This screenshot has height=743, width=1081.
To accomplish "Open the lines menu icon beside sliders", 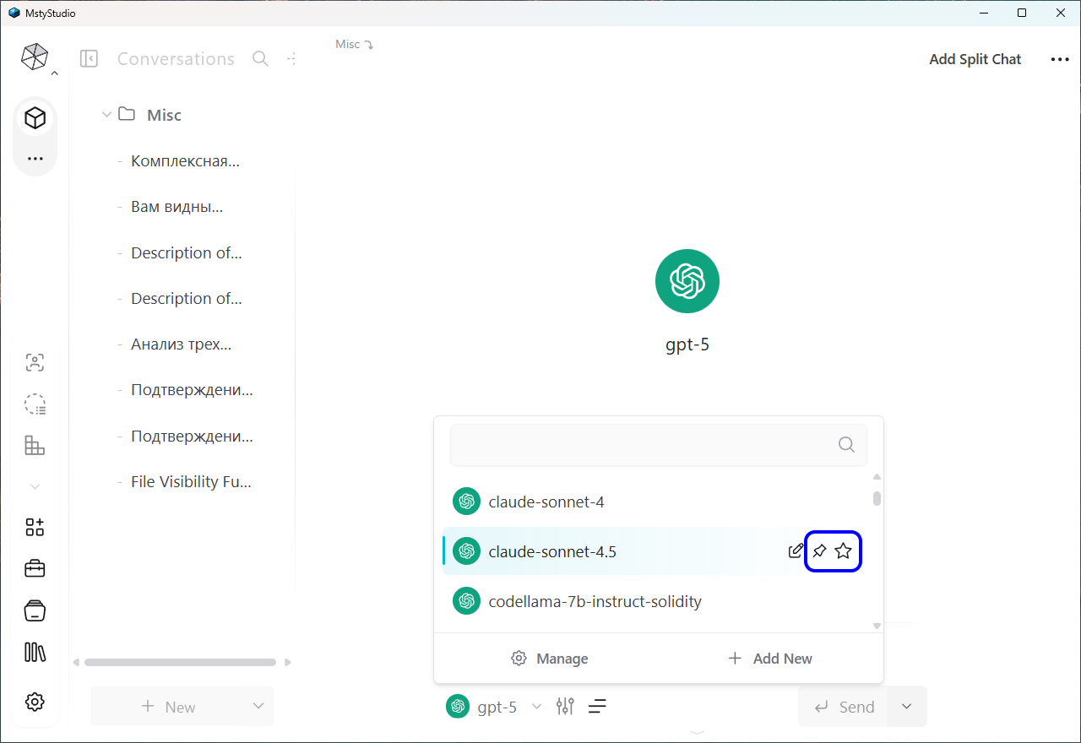I will tap(597, 706).
